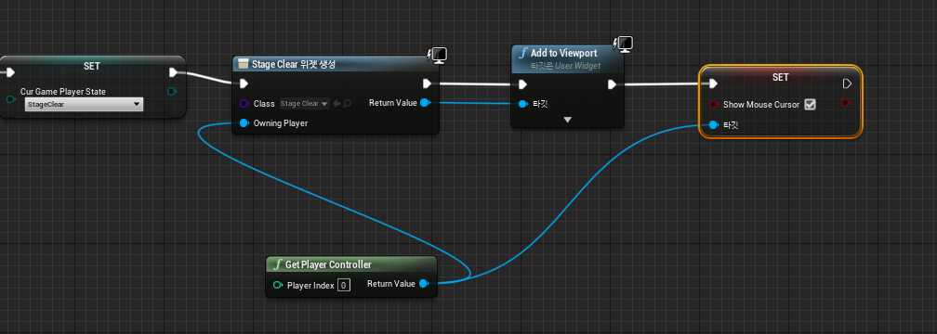Click the red Show Mouse Cursor input pin

click(x=713, y=104)
